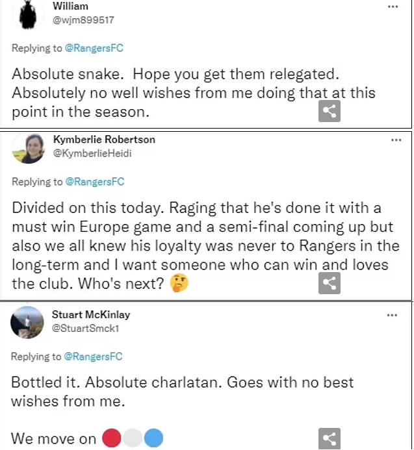Click @RangersFC link in Kymberlie's reply
Image resolution: width=414 pixels, height=450 pixels.
pos(94,182)
